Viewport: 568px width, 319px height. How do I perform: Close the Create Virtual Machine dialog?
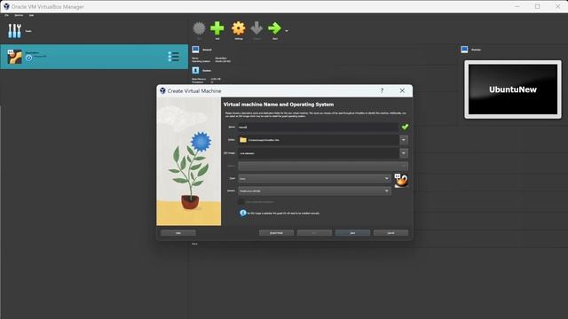[402, 90]
